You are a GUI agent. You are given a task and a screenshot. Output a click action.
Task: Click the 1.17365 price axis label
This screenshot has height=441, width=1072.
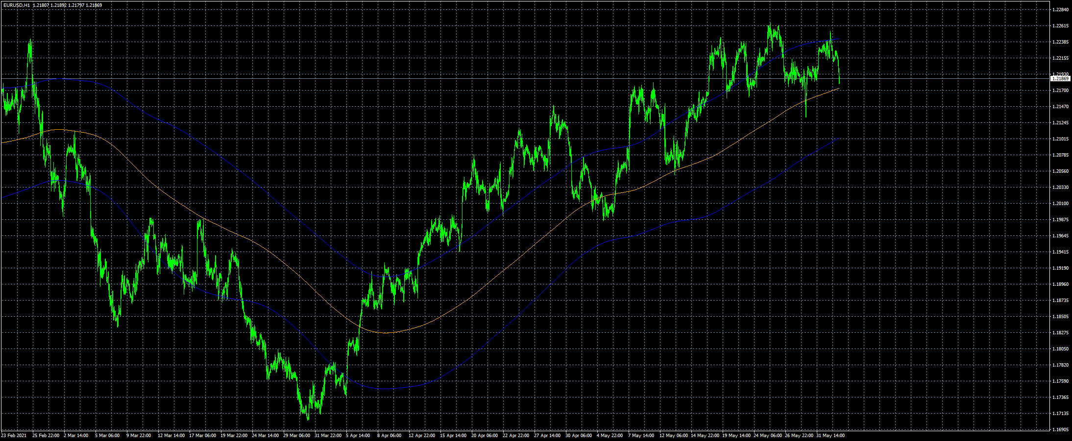[x=1060, y=397]
